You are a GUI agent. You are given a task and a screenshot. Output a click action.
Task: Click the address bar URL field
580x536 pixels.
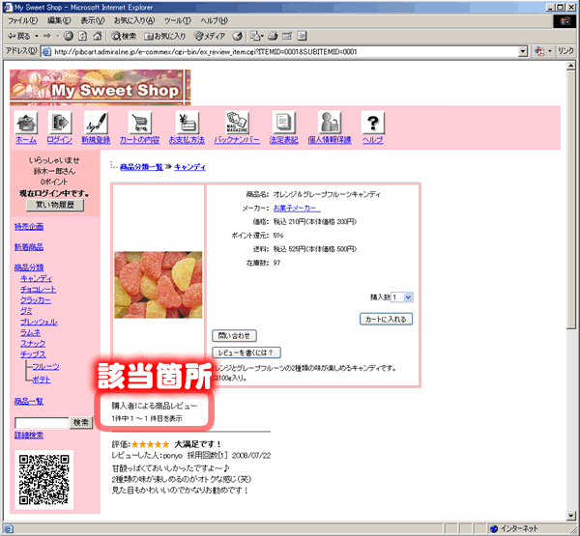tap(280, 52)
